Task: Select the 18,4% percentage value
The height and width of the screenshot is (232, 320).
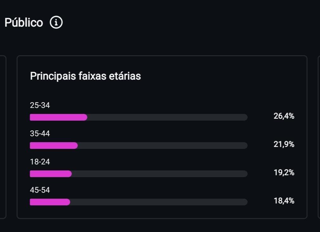Action: (x=284, y=201)
